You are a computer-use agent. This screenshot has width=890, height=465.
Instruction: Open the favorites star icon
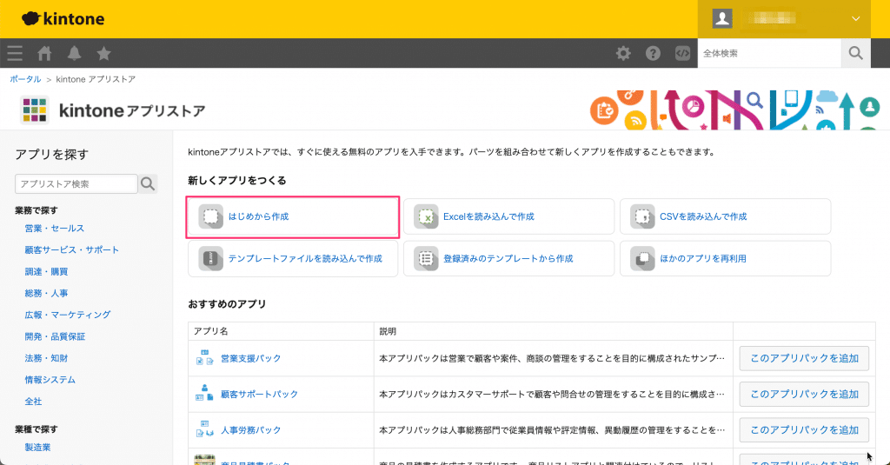(x=103, y=53)
